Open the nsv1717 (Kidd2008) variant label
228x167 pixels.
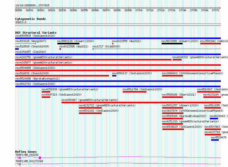click(x=106, y=46)
